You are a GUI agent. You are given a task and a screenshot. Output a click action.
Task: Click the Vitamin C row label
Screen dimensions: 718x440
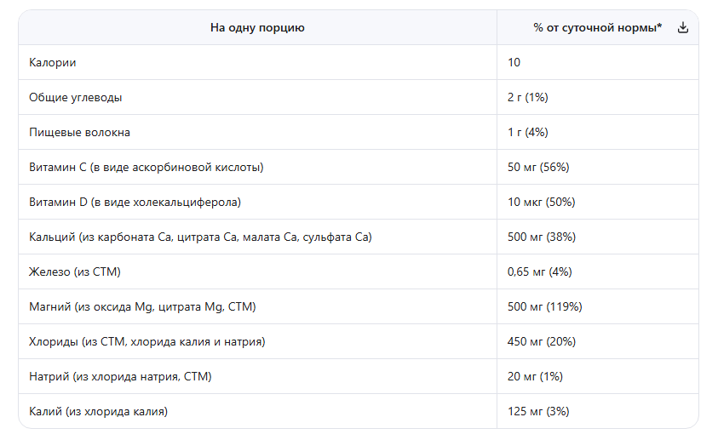[146, 167]
